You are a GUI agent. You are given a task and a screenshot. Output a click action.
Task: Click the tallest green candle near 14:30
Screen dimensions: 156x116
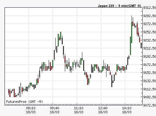132,33
